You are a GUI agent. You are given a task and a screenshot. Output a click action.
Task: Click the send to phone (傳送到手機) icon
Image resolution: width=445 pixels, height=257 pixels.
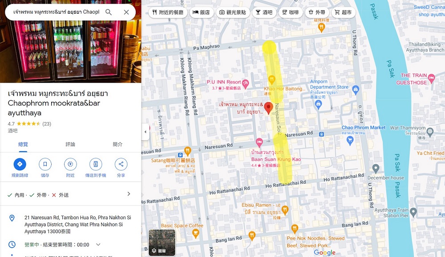tap(96, 164)
